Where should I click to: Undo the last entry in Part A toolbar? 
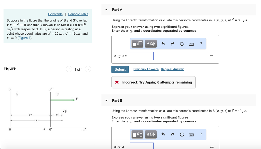click(163, 44)
